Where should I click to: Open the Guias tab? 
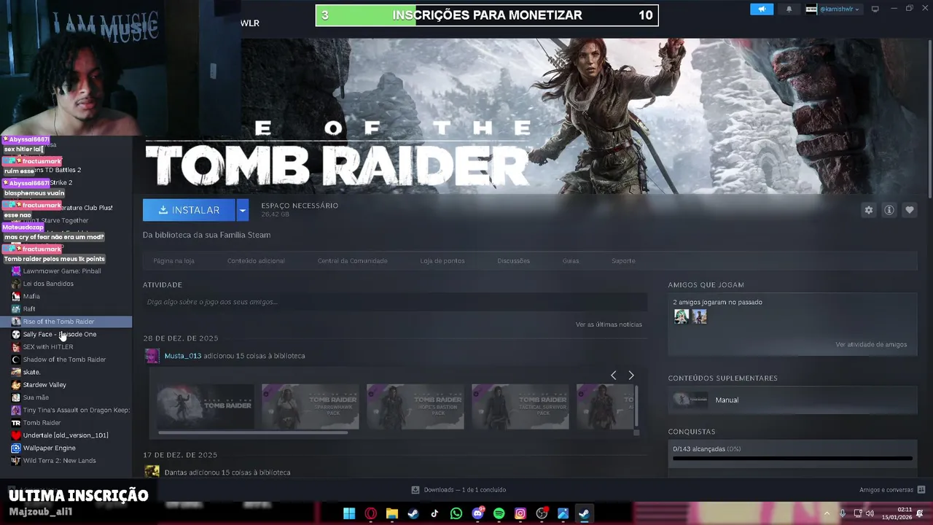(x=571, y=260)
